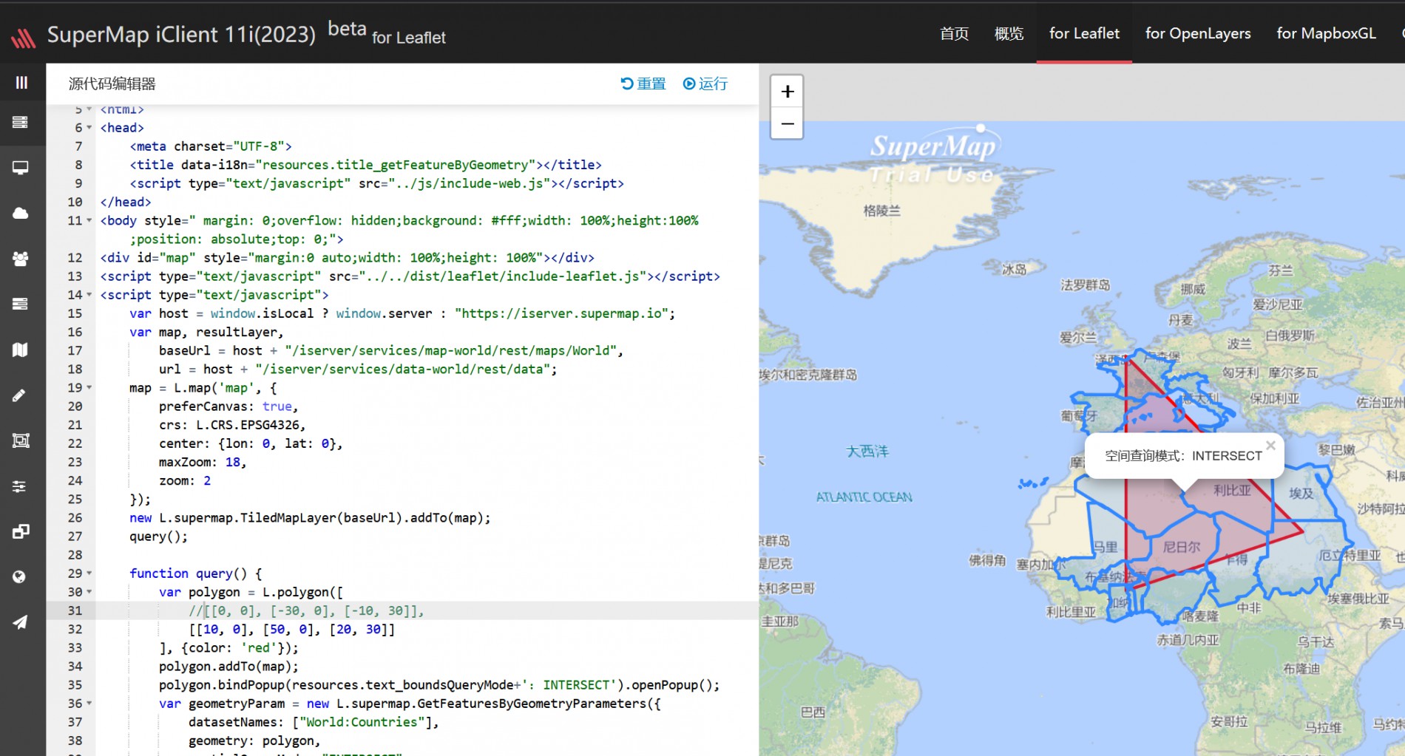
Task: Open the sliders controls category icon
Action: pos(20,486)
